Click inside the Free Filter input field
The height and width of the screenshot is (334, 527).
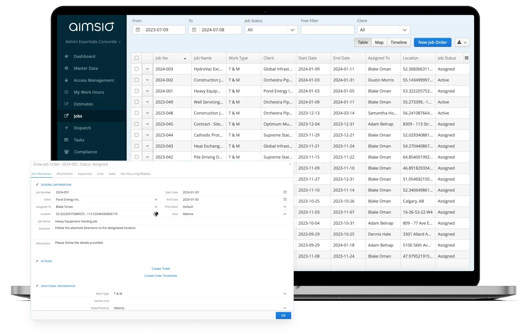pos(327,29)
